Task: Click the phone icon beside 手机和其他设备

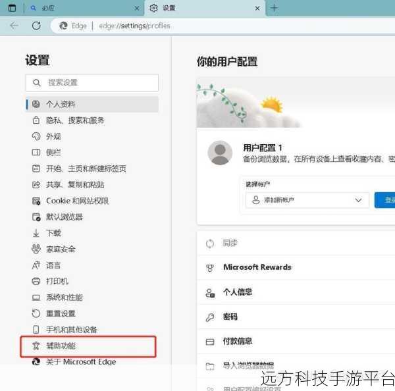Action: pyautogui.click(x=36, y=330)
